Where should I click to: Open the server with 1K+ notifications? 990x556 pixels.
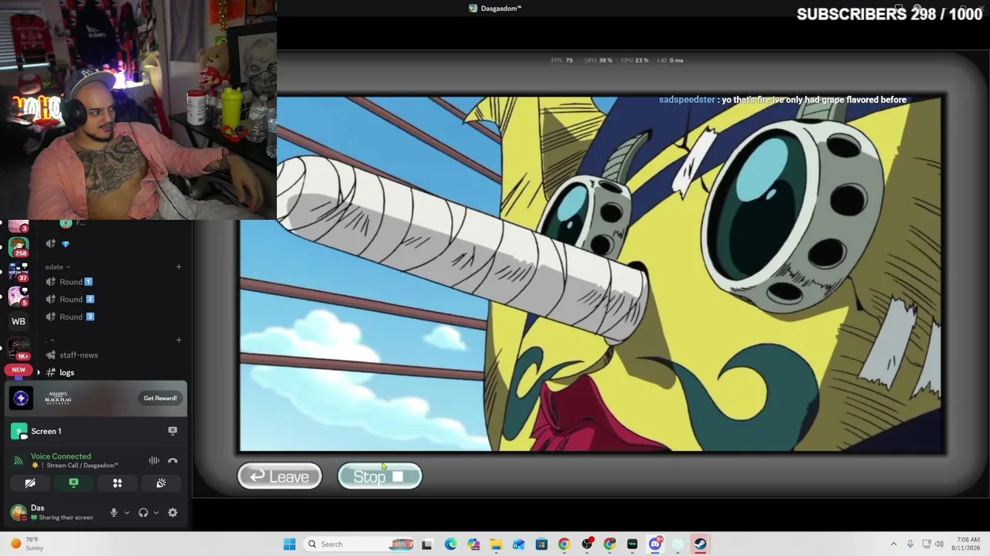19,348
